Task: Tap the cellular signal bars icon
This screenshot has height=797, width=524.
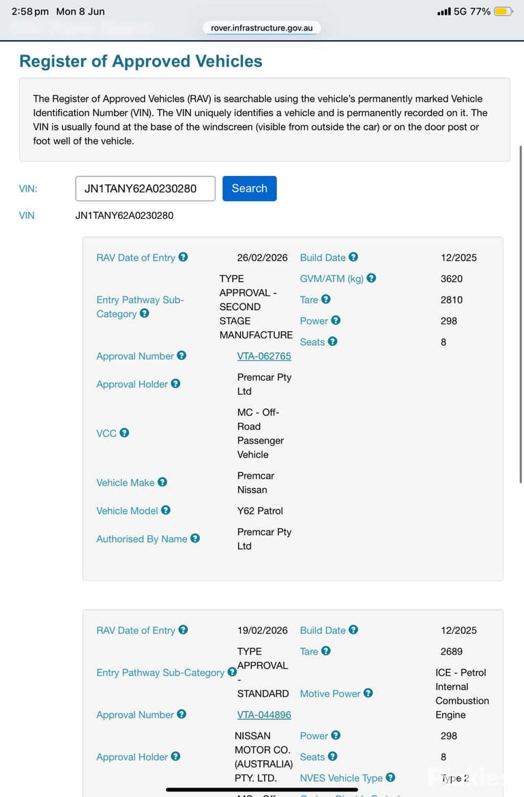Action: [x=444, y=11]
